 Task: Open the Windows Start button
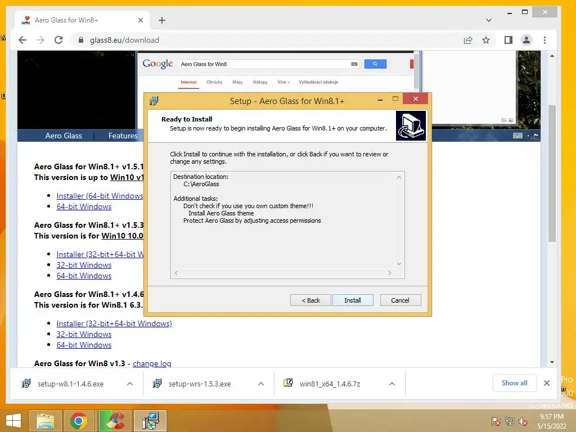(13, 421)
